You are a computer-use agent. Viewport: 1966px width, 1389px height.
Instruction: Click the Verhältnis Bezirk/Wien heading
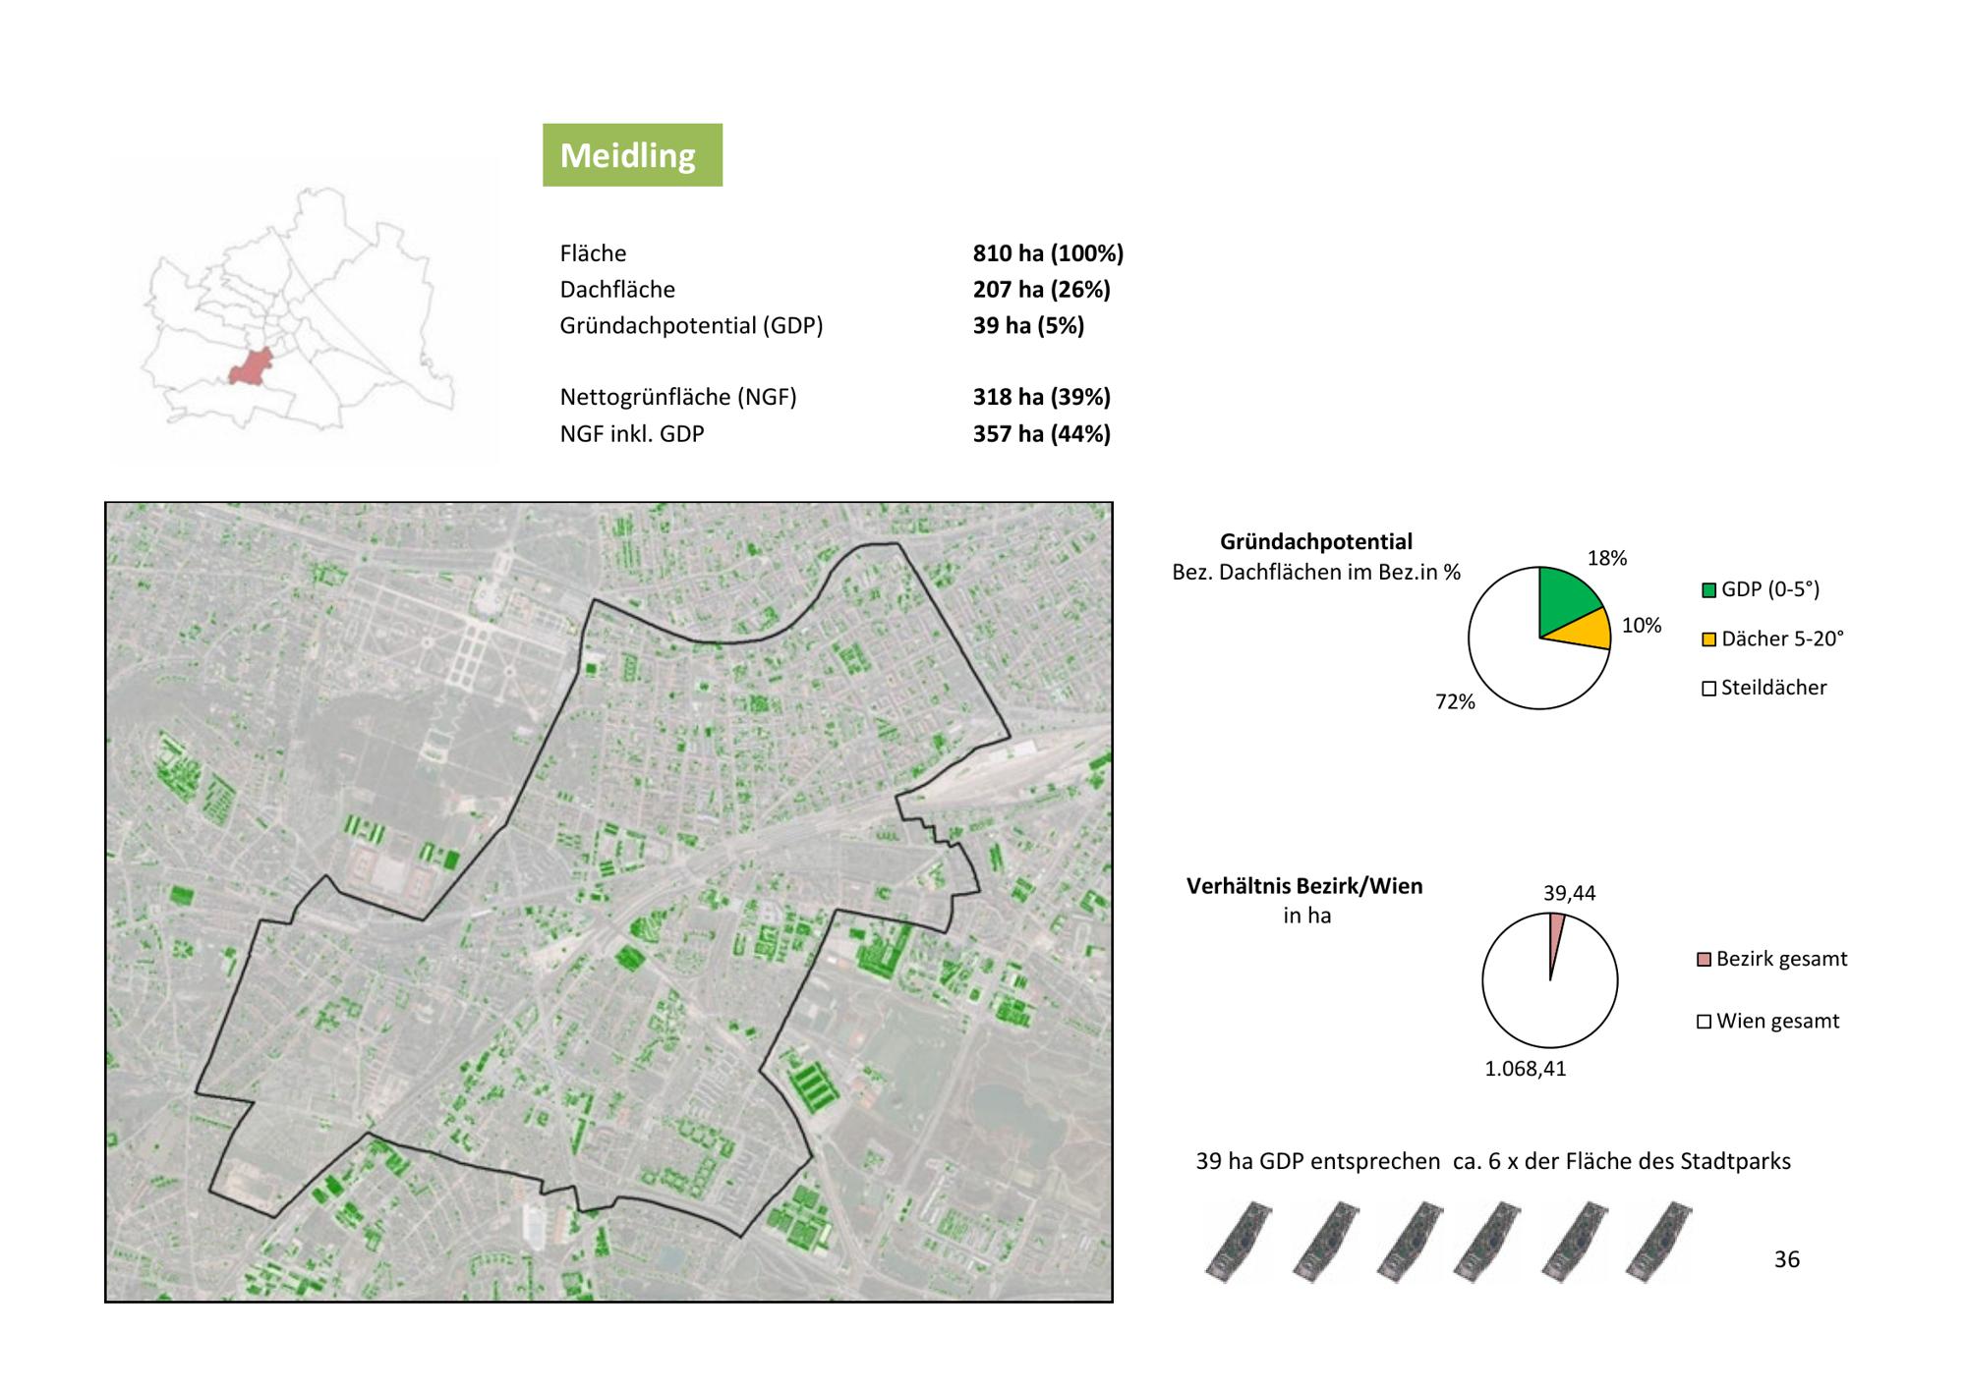1303,886
